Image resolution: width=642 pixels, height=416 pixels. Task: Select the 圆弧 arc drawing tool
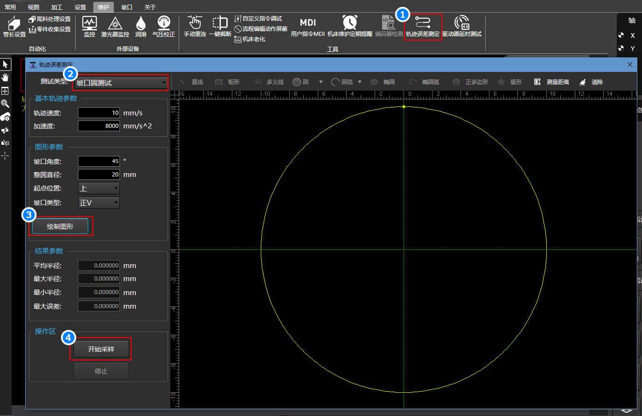click(x=342, y=82)
